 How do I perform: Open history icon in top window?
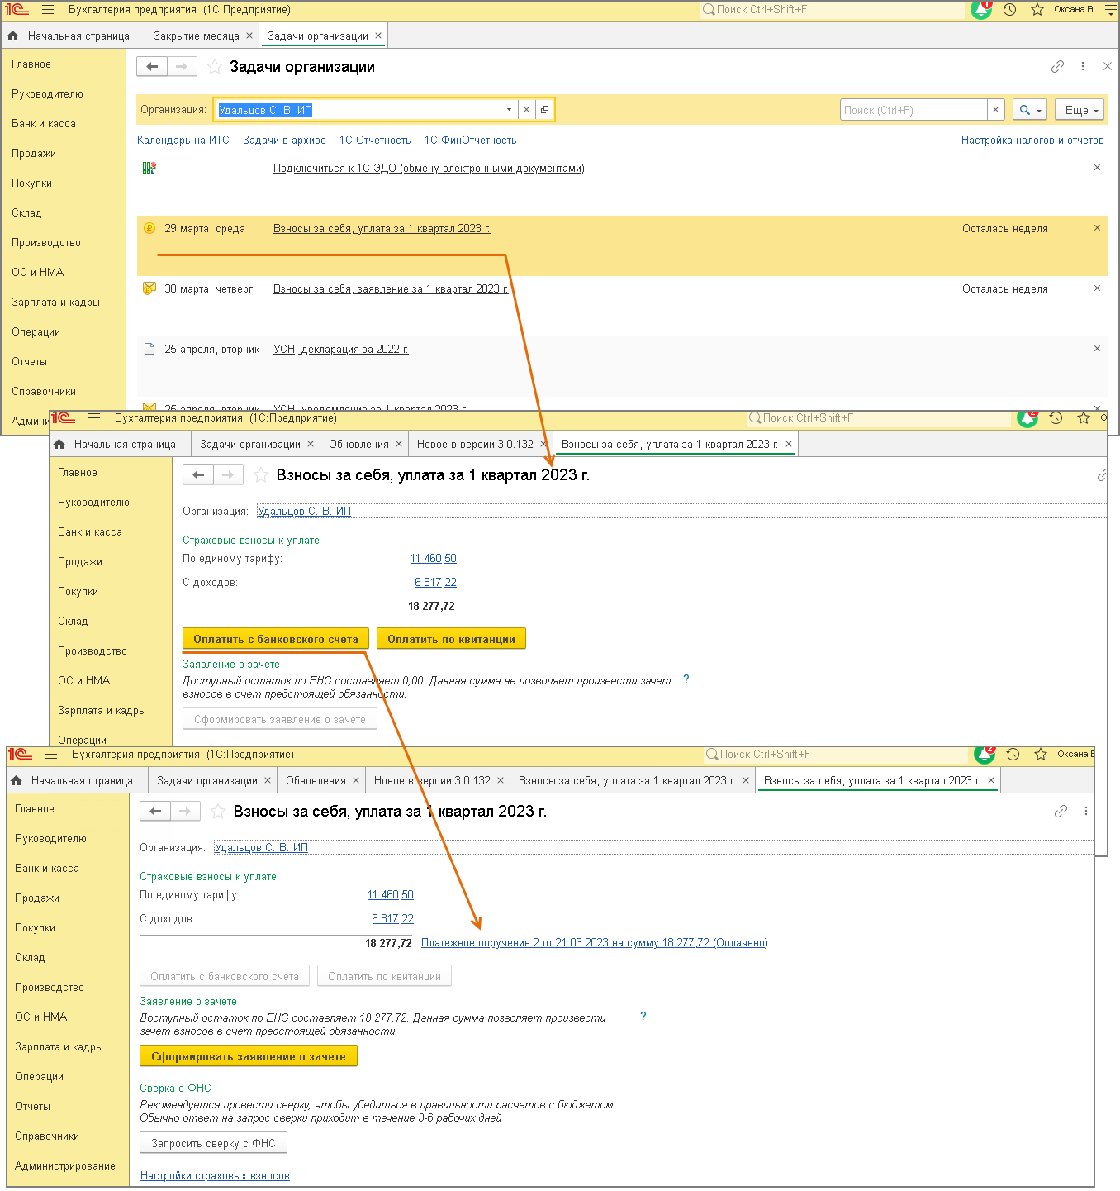pyautogui.click(x=1009, y=10)
